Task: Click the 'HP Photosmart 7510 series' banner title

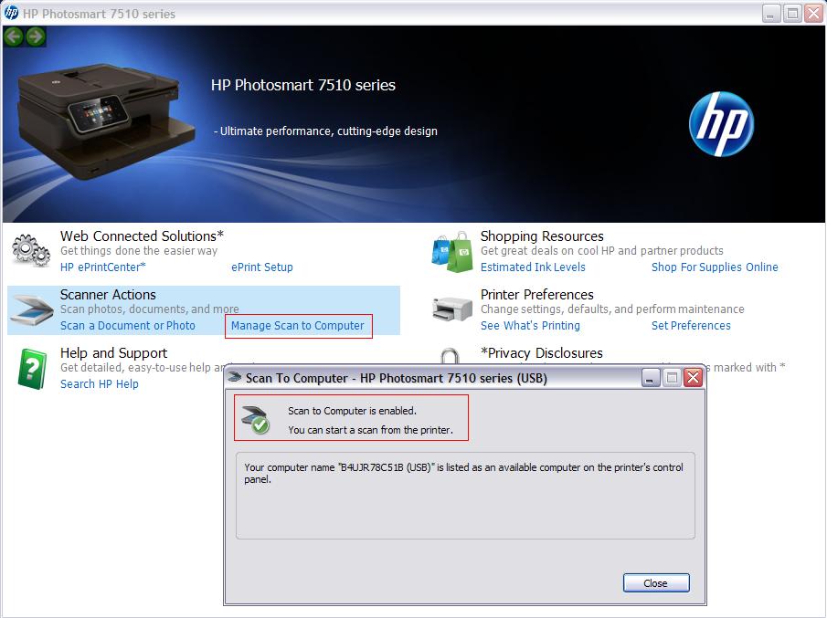Action: point(303,85)
